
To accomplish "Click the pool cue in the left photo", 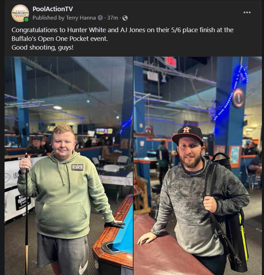I will click(27, 214).
